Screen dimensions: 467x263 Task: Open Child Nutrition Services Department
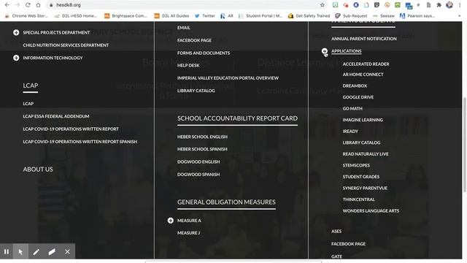click(x=66, y=45)
